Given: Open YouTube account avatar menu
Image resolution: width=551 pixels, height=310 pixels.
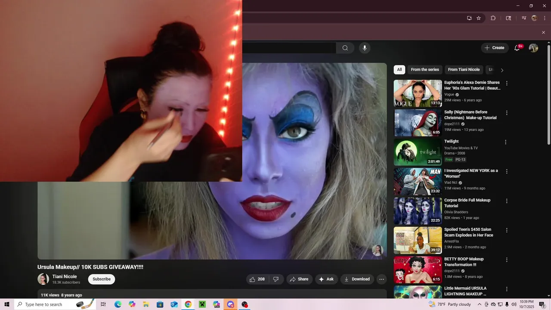Looking at the screenshot, I should pyautogui.click(x=533, y=48).
